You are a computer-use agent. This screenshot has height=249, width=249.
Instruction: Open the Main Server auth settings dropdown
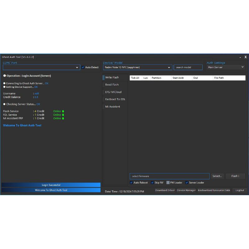click(x=226, y=67)
